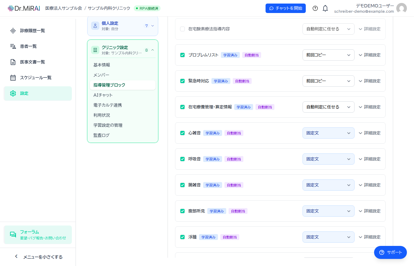Image resolution: width=414 pixels, height=266 pixels.
Task: Open the メンバー settings item
Action: tap(122, 75)
